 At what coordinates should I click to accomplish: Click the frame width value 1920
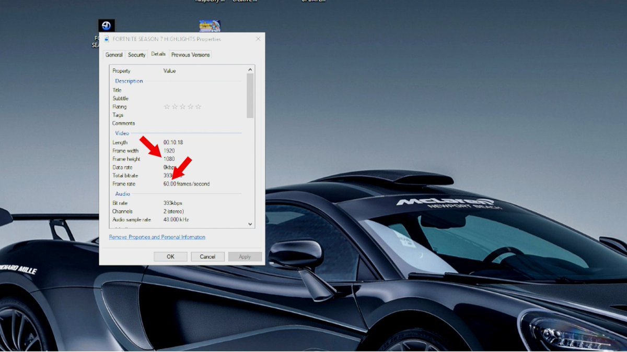pyautogui.click(x=169, y=151)
